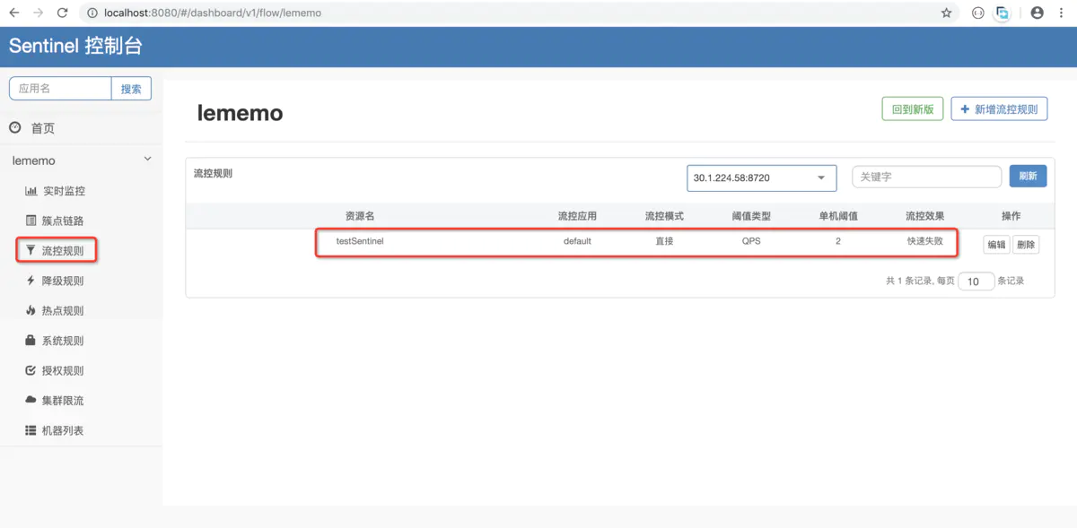Image resolution: width=1077 pixels, height=528 pixels.
Task: Click the blue 刷新 button
Action: [x=1028, y=176]
